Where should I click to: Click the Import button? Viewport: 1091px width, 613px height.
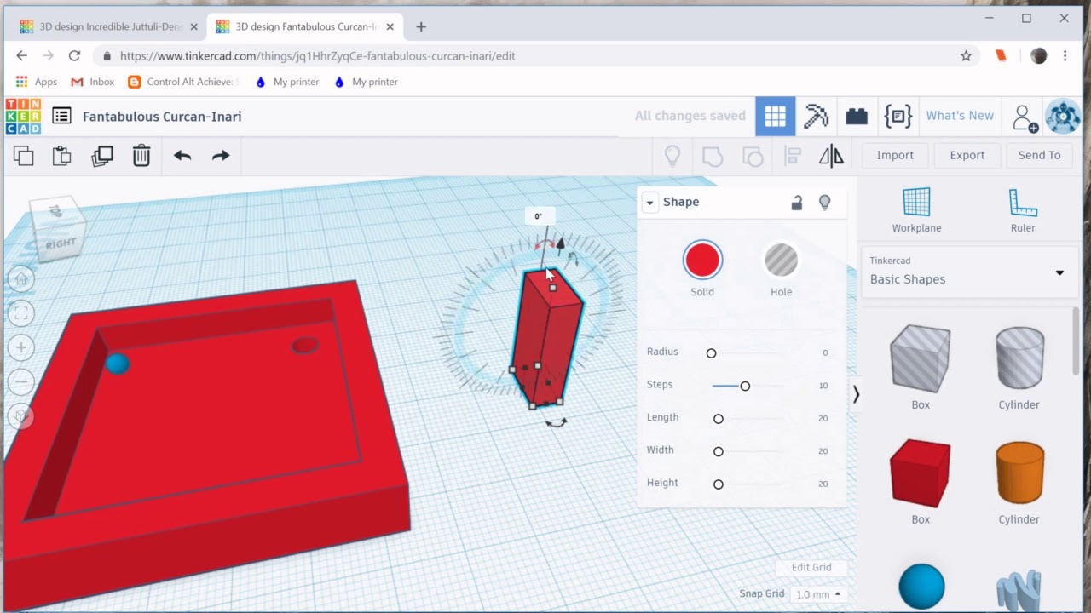pos(895,155)
